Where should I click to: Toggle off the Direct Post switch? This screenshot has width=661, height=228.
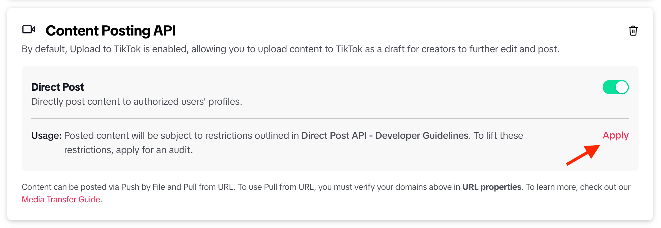pyautogui.click(x=615, y=87)
